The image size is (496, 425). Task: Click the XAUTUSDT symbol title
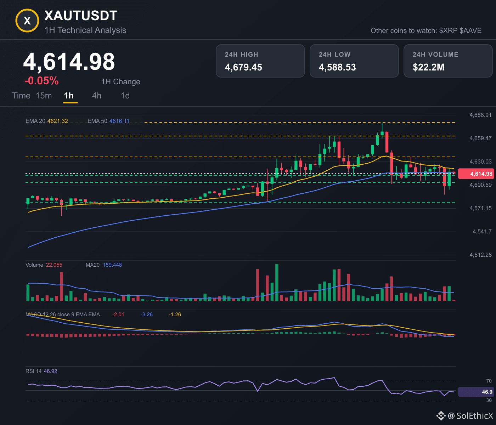pyautogui.click(x=81, y=16)
